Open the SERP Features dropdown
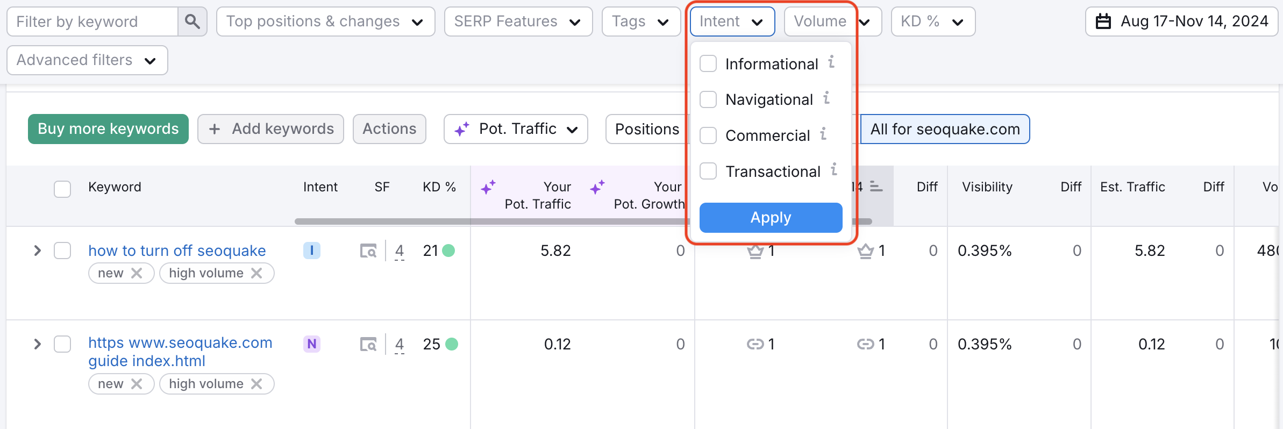The image size is (1283, 429). [518, 22]
